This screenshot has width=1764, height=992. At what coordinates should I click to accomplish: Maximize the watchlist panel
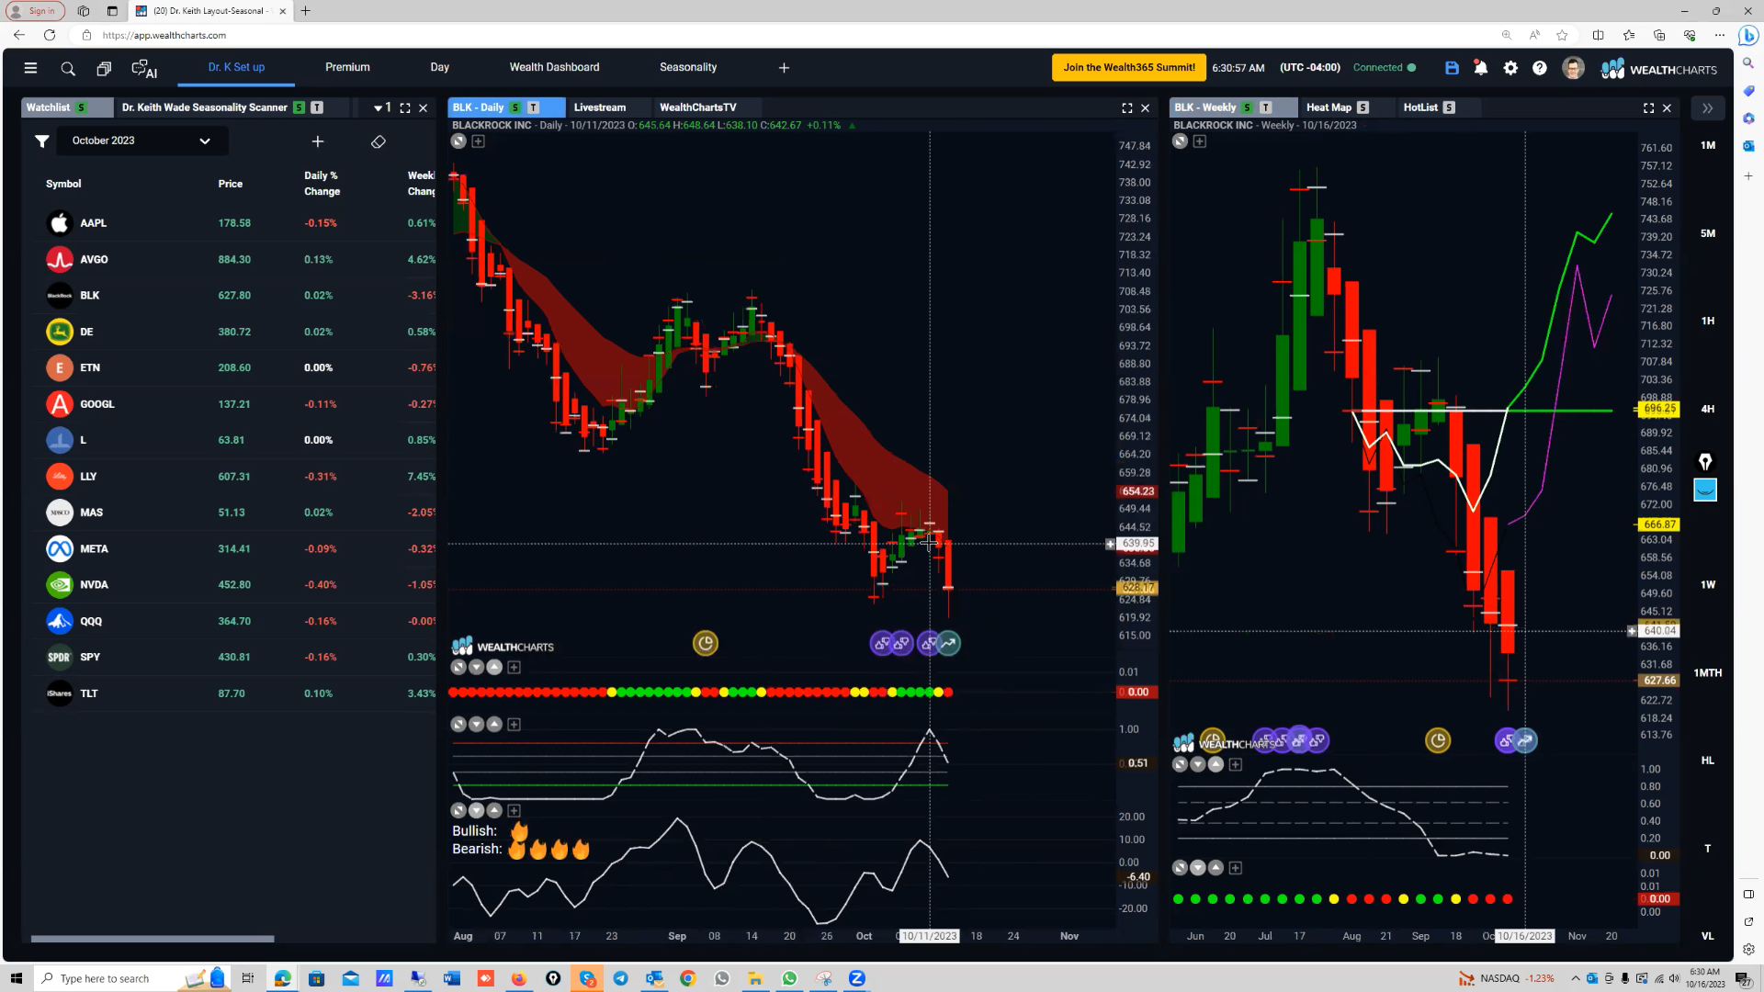(405, 107)
